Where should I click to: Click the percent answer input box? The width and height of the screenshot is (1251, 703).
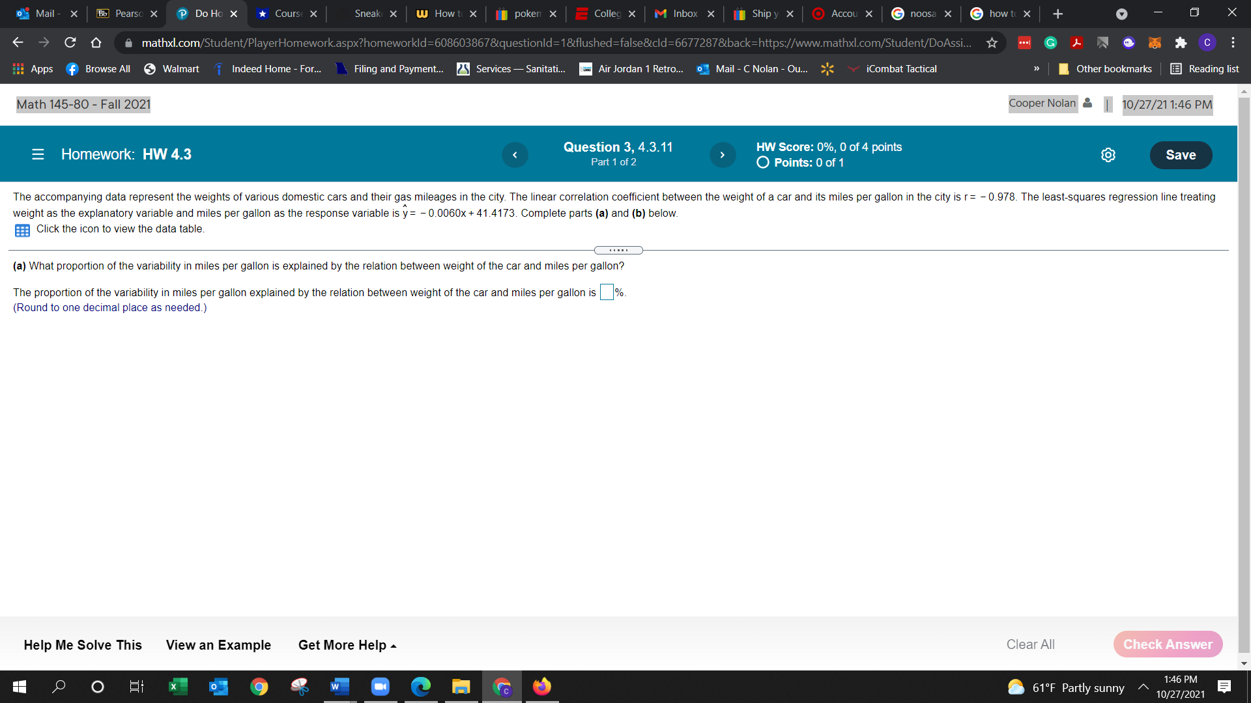[606, 292]
